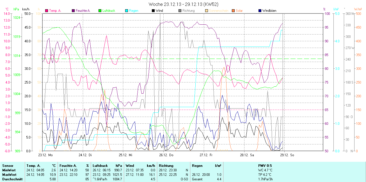The image size is (366, 182).
Task: Click the '26.12. 20:00' rain max timestamp
Action: pos(201,175)
